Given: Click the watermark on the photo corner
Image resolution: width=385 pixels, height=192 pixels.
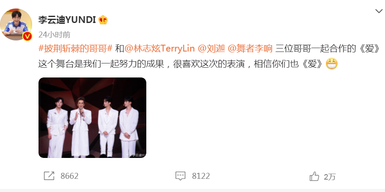Looking at the screenshot, I should [136, 155].
